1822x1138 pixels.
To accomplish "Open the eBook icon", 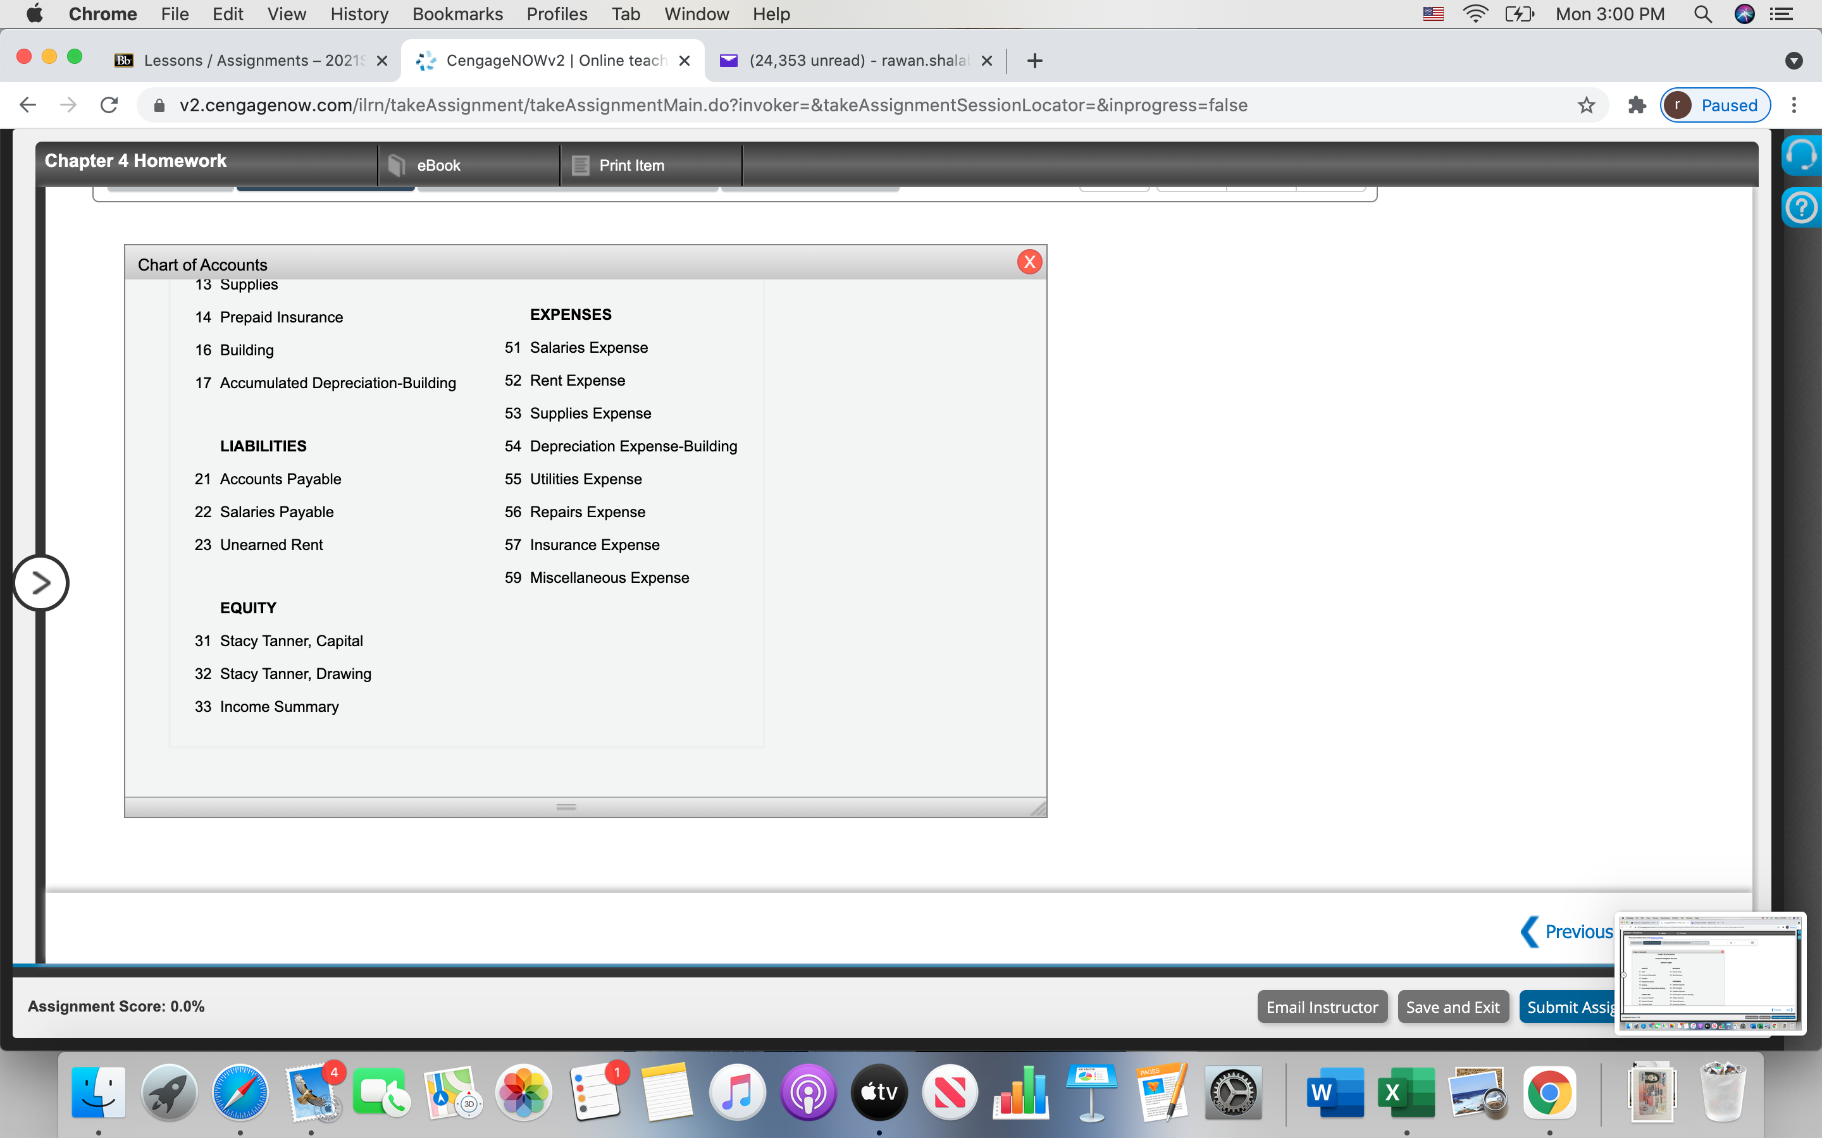I will tap(397, 165).
